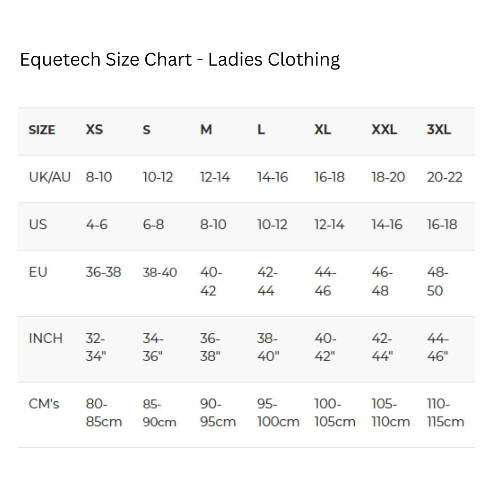Click the XXL column header

(x=384, y=130)
